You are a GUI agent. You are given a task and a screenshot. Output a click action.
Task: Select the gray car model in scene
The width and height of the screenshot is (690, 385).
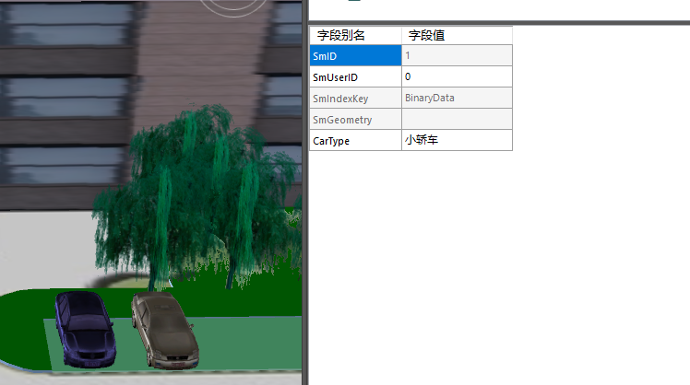[165, 331]
